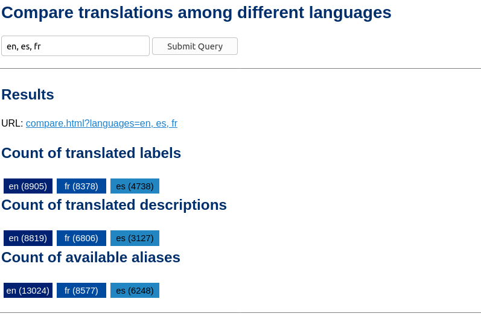Click the 'Count of translated labels' heading
This screenshot has width=481, height=328.
[91, 153]
